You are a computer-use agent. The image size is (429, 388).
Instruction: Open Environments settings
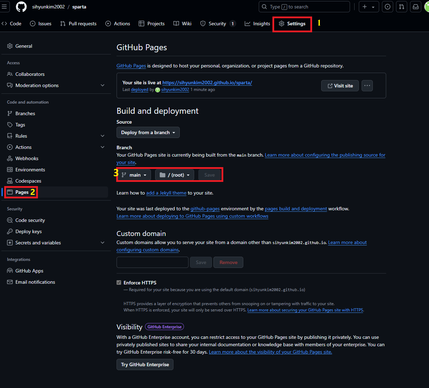(56, 170)
